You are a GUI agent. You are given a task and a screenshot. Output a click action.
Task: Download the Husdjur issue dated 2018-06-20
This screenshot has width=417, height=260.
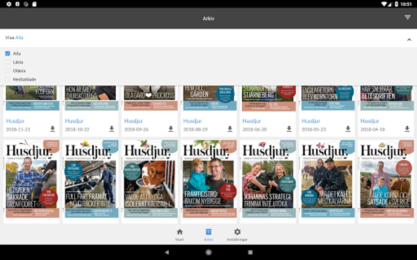click(x=289, y=129)
